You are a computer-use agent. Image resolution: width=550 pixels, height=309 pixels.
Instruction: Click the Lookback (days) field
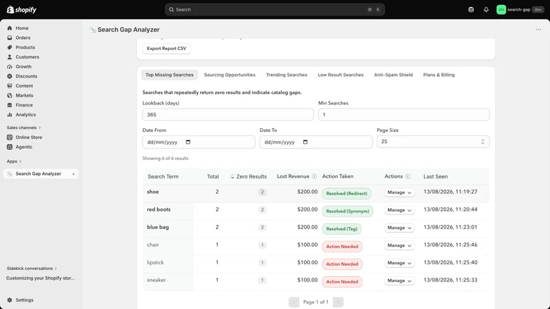pyautogui.click(x=228, y=115)
